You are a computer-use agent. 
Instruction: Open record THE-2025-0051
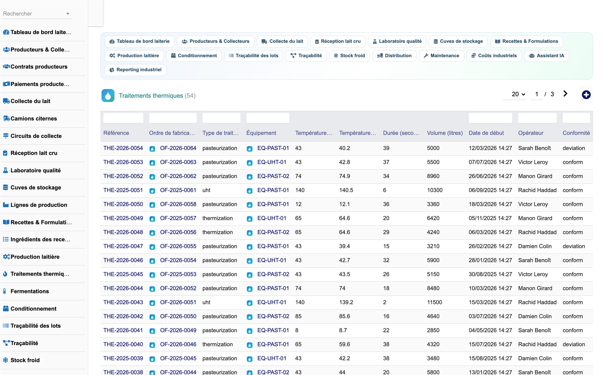pyautogui.click(x=123, y=190)
